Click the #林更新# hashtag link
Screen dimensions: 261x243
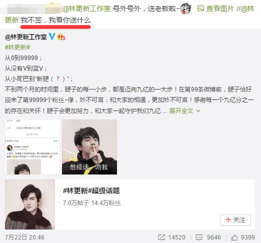tap(17, 47)
